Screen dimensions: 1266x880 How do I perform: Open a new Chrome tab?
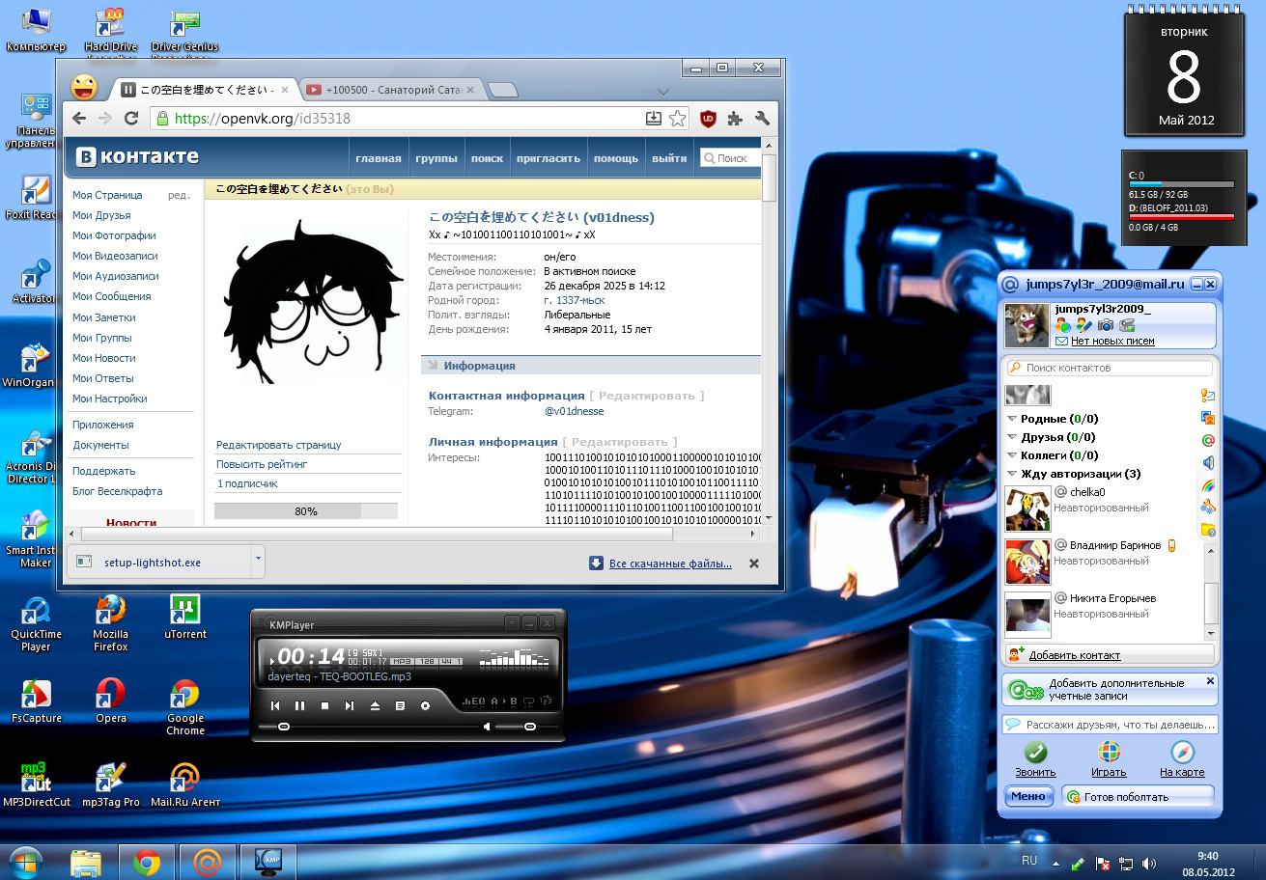501,91
